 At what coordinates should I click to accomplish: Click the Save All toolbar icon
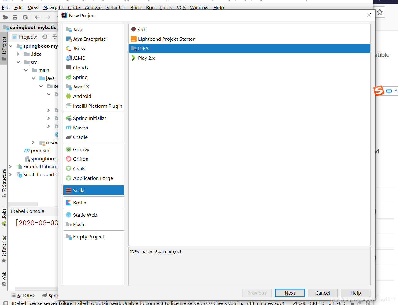[15, 17]
